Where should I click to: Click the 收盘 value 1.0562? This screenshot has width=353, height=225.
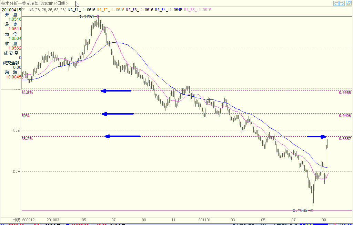point(15,48)
